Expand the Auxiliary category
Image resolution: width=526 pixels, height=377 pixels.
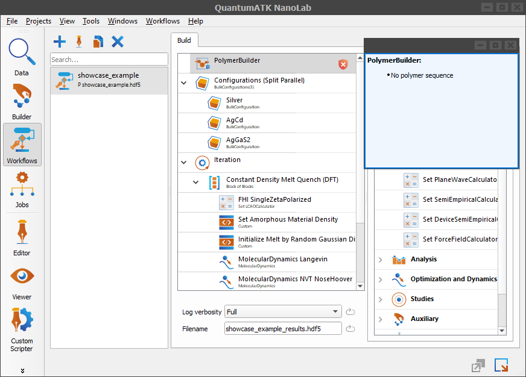[381, 319]
